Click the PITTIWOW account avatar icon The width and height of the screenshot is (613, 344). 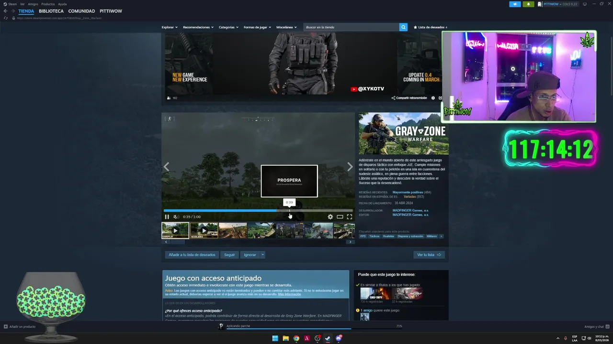tap(540, 4)
